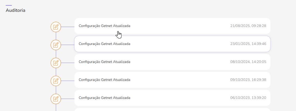This screenshot has height=111, width=296.
Task: Click the edit icon for the 08/10/2024 entry
Action: (x=56, y=63)
